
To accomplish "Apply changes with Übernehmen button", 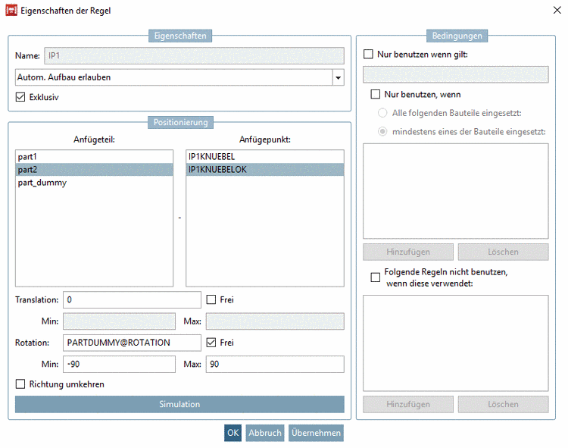I will tap(316, 433).
